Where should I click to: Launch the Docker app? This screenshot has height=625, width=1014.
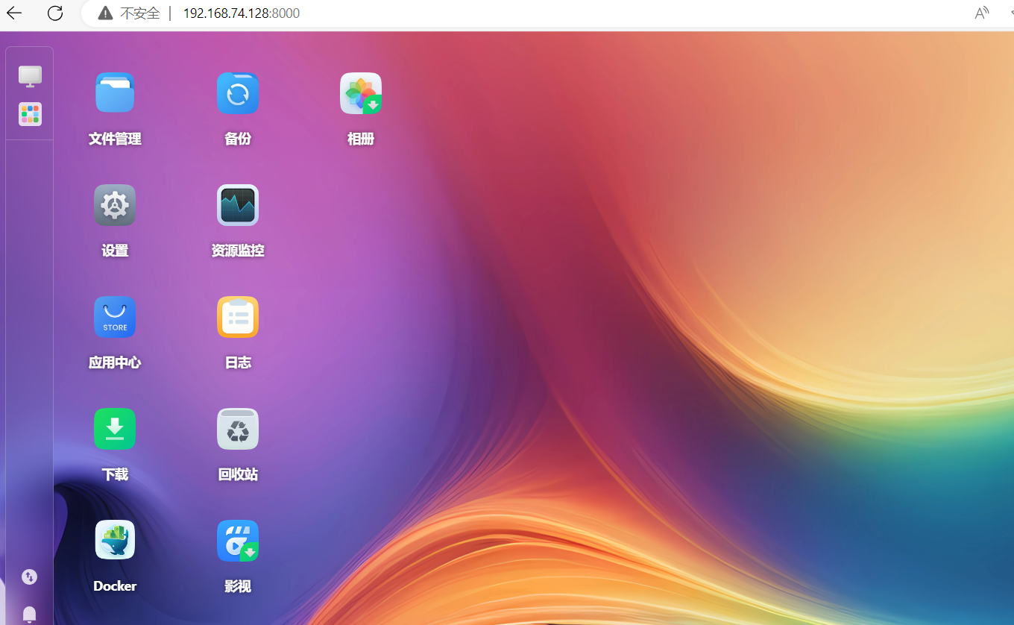115,541
